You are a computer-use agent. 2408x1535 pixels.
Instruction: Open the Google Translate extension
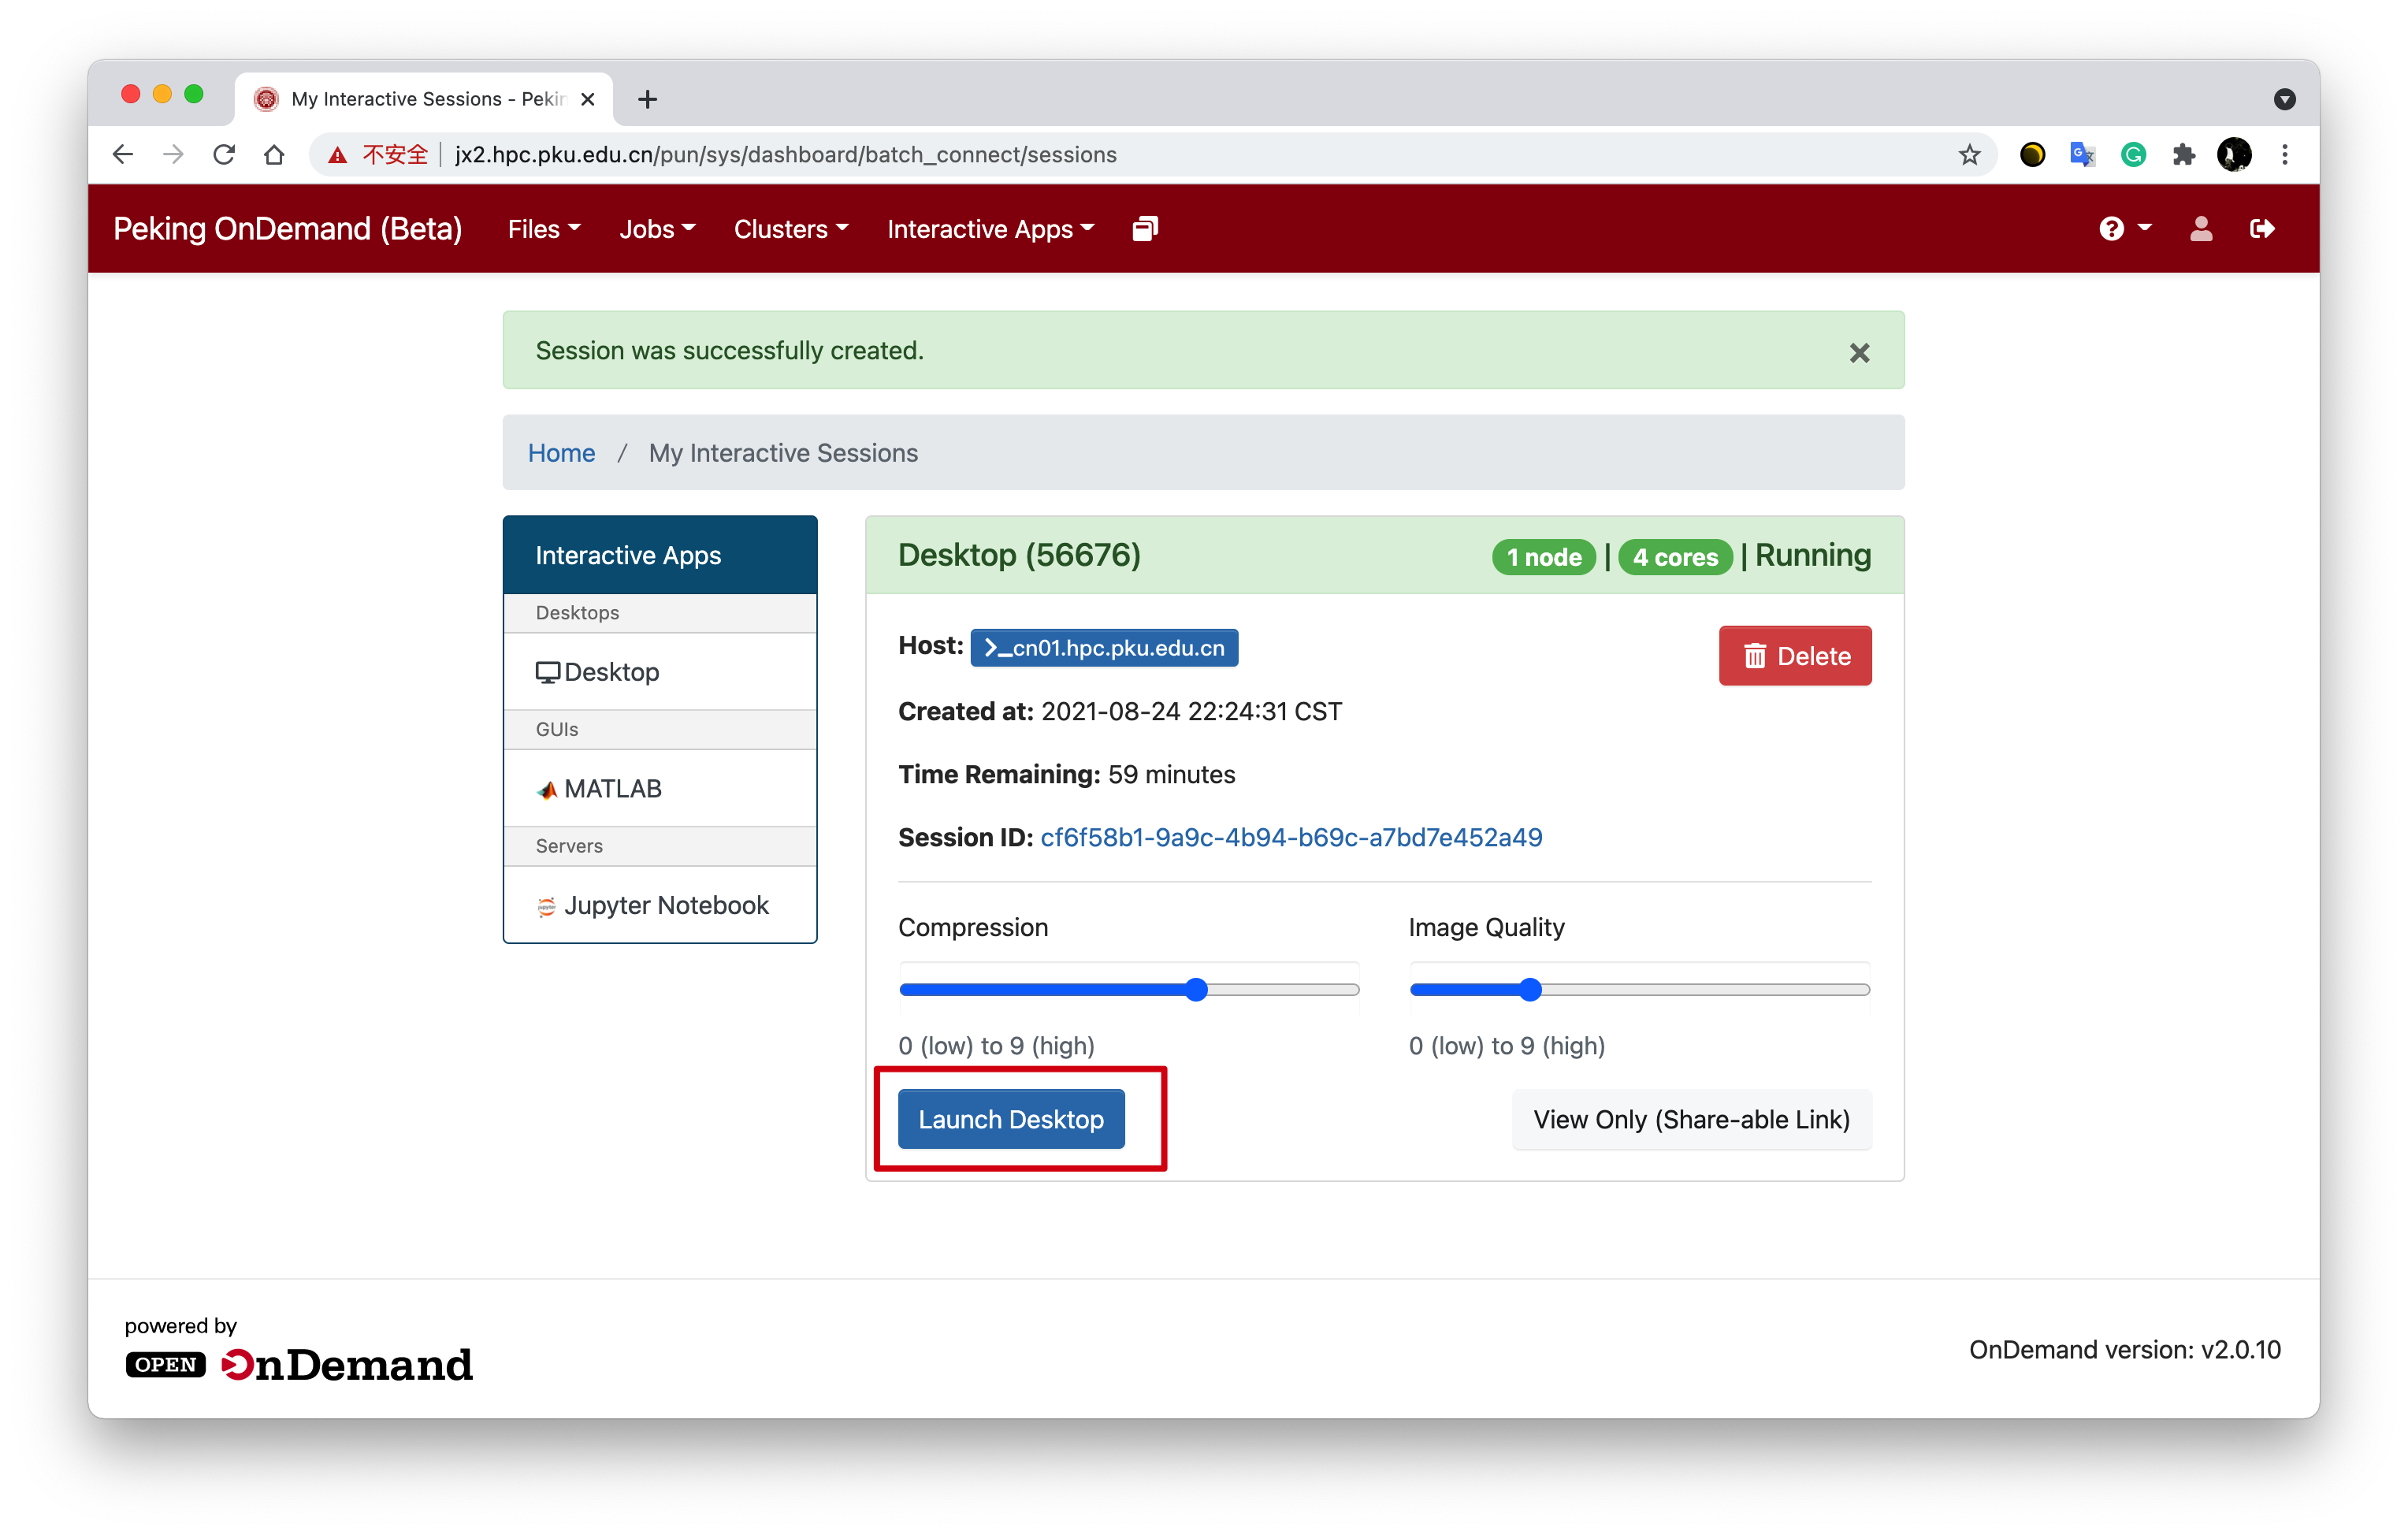click(2083, 154)
